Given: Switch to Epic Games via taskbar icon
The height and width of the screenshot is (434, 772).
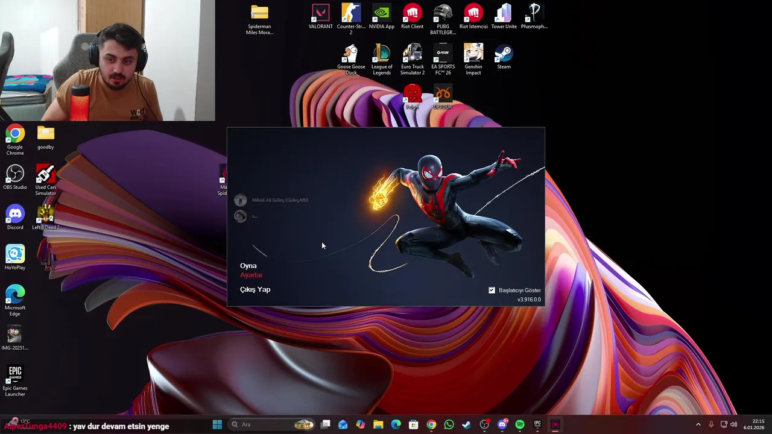Looking at the screenshot, I should coord(537,424).
